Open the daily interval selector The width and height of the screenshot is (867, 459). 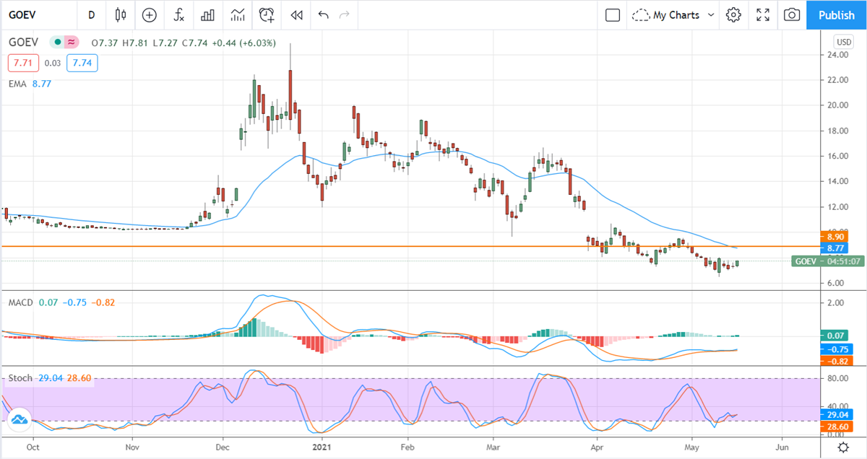click(91, 14)
